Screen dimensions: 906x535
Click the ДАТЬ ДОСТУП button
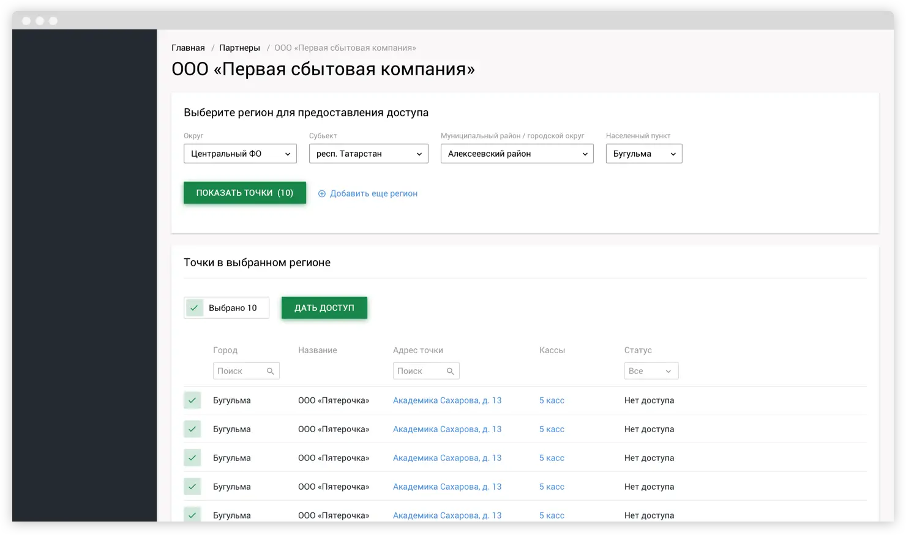click(324, 308)
